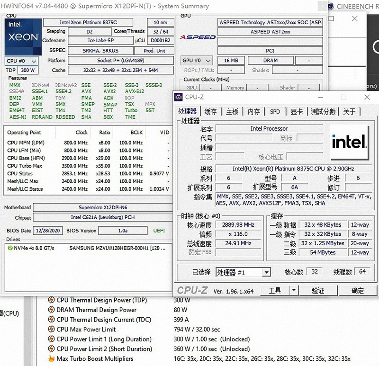
Task: Click the SGX feature label
Action: (108, 117)
